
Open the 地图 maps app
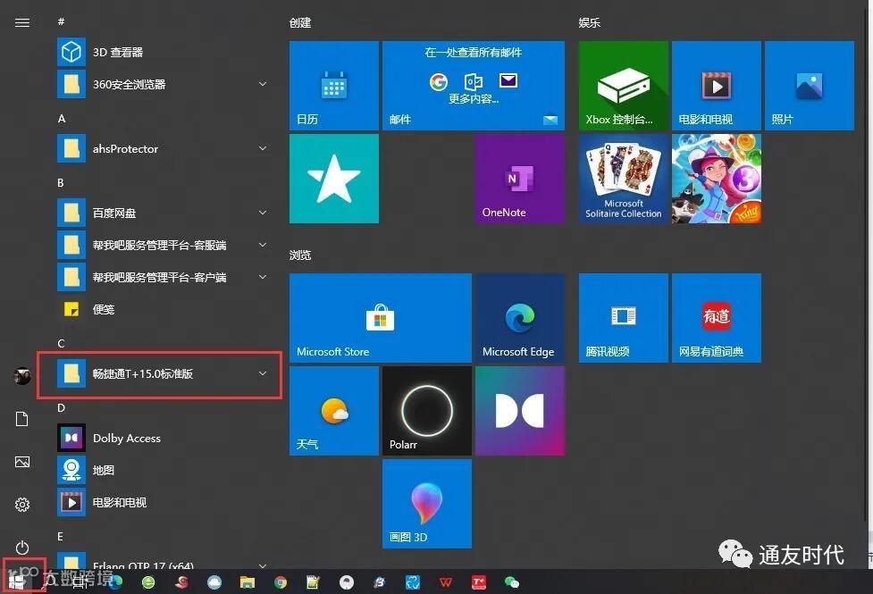tap(162, 471)
